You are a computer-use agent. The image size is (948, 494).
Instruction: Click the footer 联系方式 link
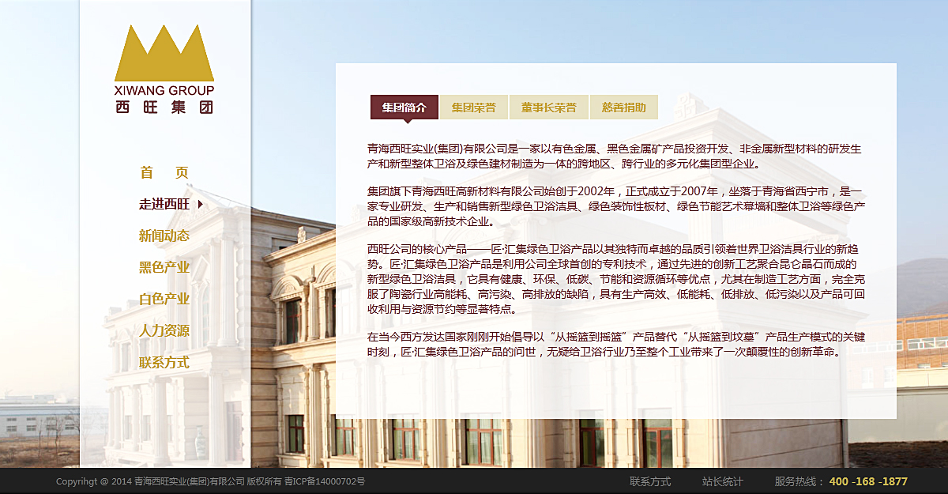[650, 481]
